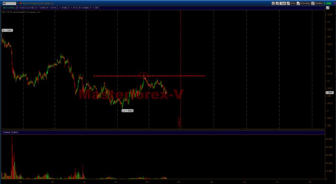Click the Studies flask icon
The image size is (336, 184).
[313, 3]
